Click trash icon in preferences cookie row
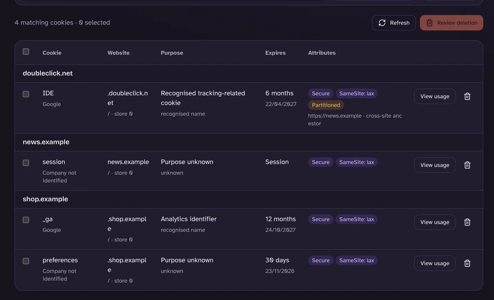This screenshot has width=494, height=300. [467, 263]
